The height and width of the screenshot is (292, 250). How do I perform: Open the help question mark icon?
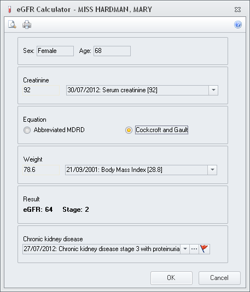[x=238, y=25]
